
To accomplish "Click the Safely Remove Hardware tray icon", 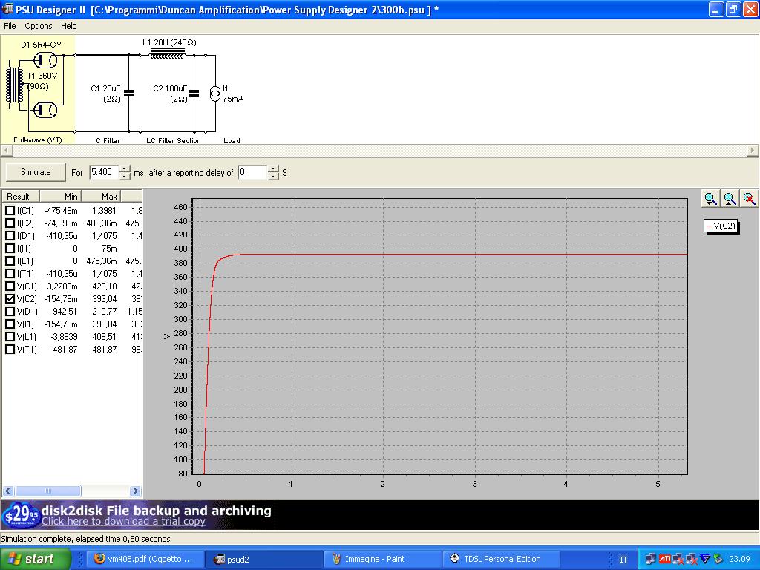I will 718,559.
